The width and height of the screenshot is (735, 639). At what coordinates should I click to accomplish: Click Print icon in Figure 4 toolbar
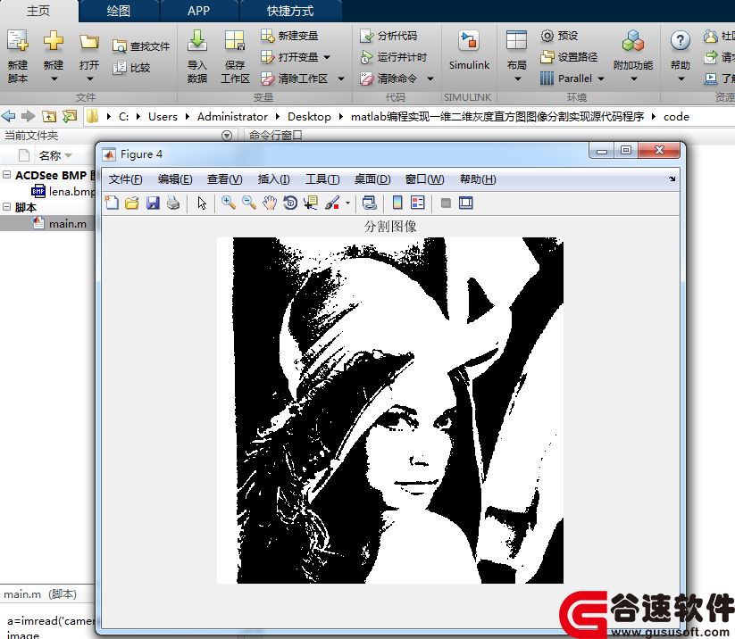pyautogui.click(x=173, y=203)
